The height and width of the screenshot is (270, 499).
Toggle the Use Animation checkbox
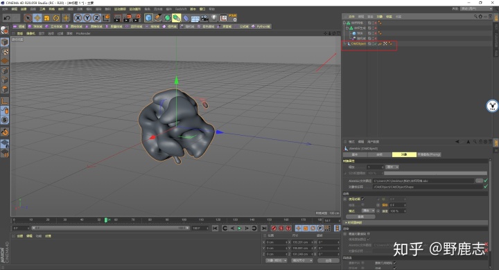[362, 199]
